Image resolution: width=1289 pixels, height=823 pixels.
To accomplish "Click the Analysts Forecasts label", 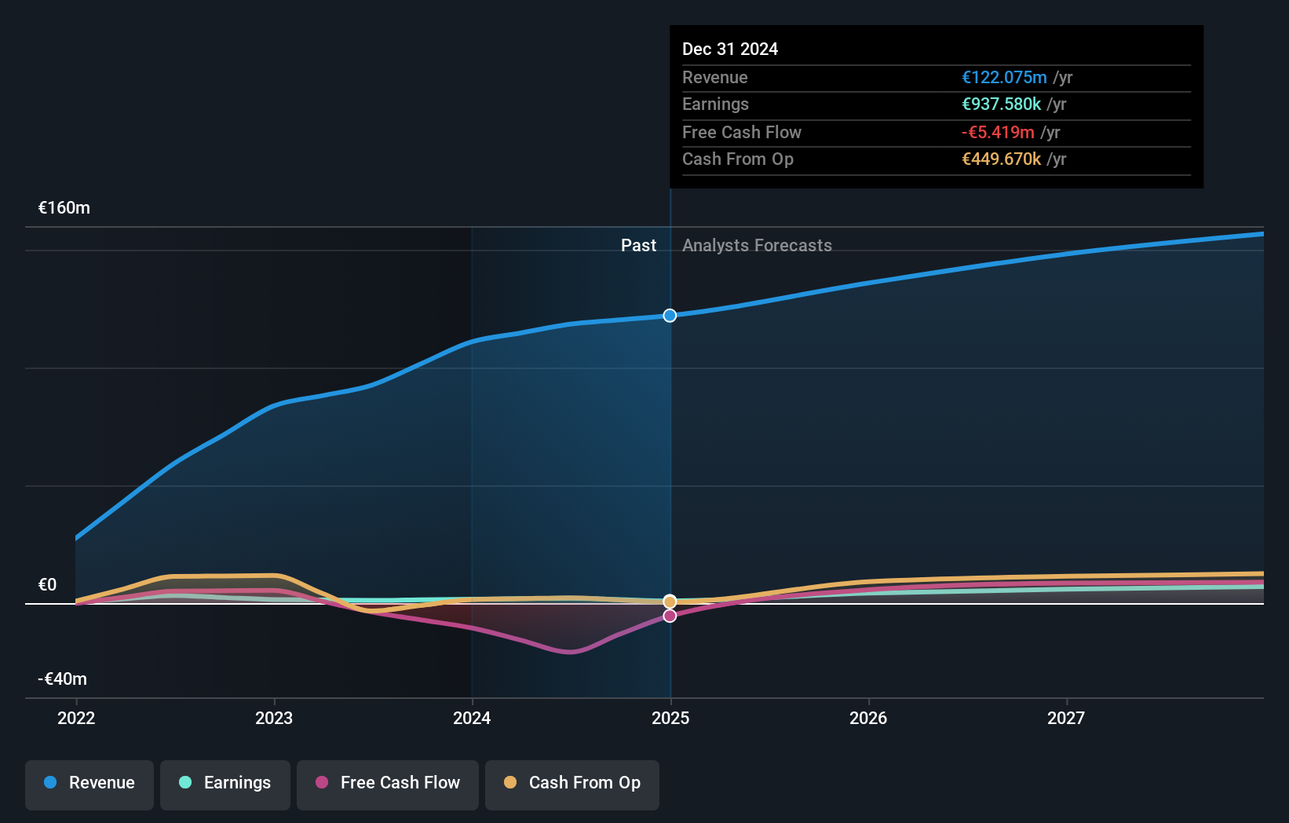I will click(x=757, y=245).
